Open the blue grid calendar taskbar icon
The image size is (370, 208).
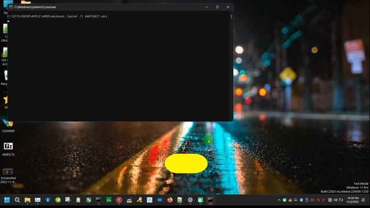tap(149, 200)
